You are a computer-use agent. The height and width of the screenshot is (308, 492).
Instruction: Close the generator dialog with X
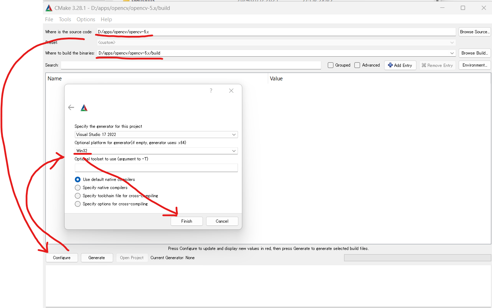tap(231, 91)
